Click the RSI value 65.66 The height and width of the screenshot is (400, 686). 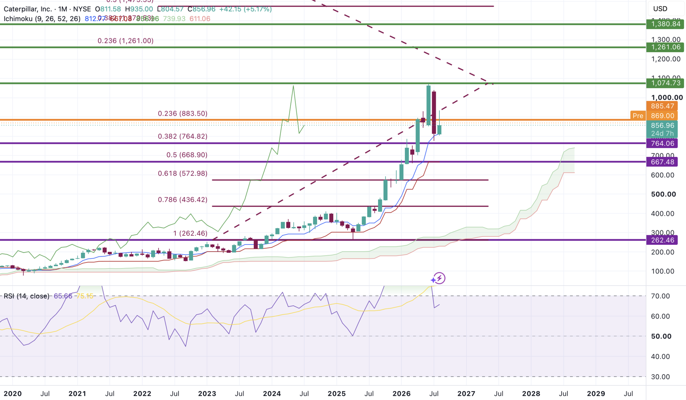63,296
